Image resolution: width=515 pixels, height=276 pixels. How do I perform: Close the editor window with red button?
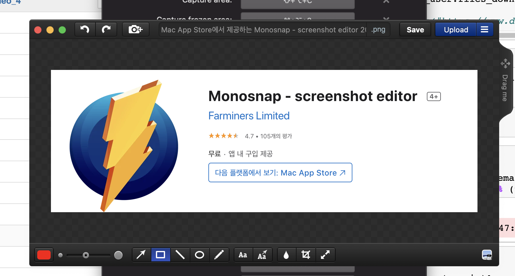38,30
